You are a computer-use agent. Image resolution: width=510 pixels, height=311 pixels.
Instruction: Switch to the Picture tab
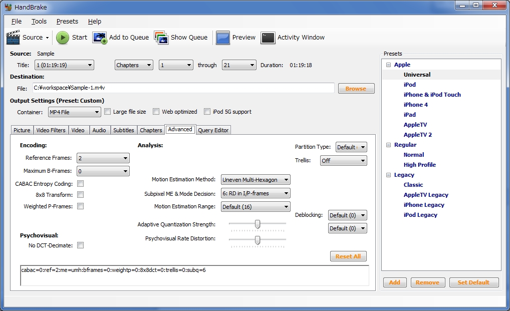click(x=22, y=130)
